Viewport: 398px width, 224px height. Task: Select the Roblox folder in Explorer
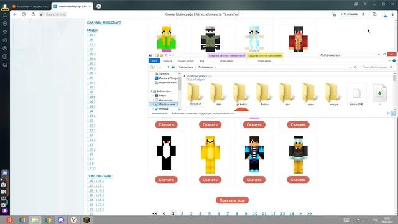(264, 95)
